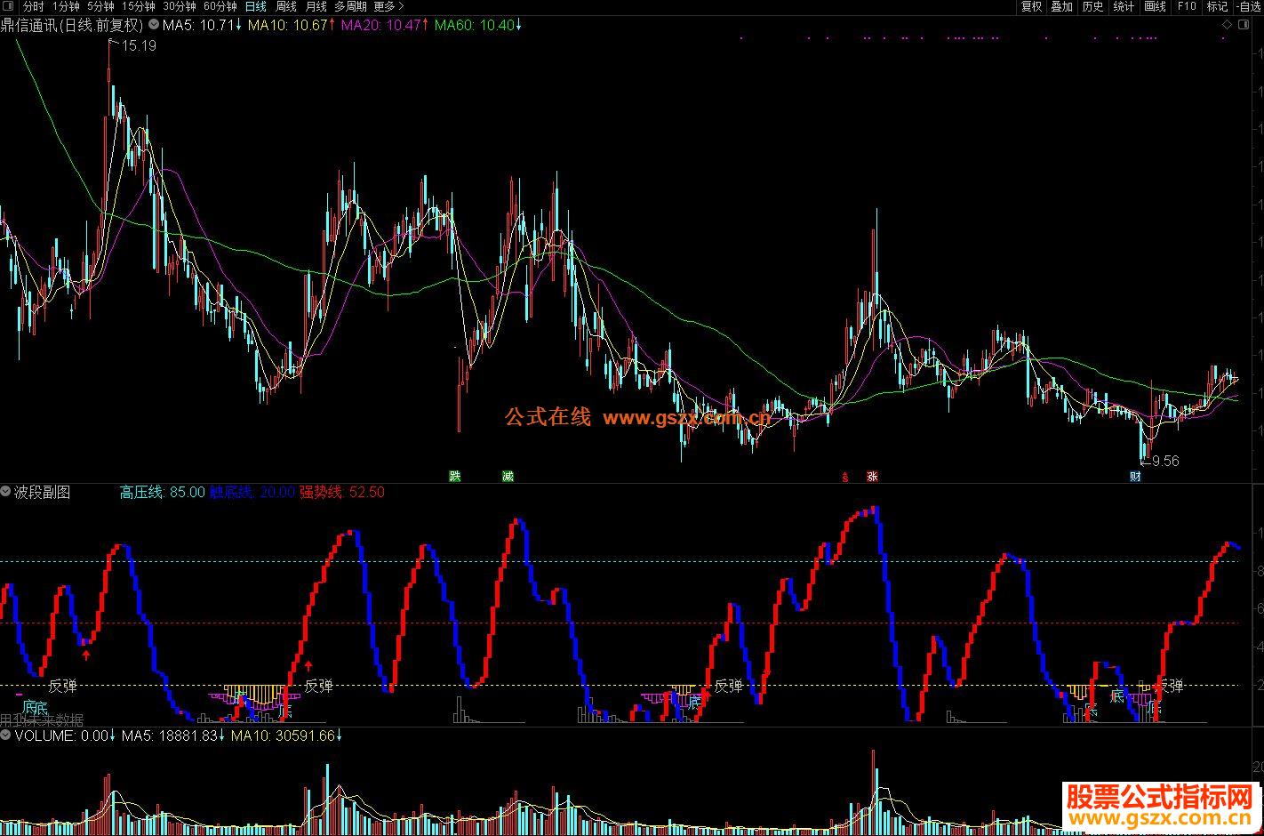This screenshot has width=1264, height=836.
Task: Switch to 日线 daily chart
Action: pos(255,6)
